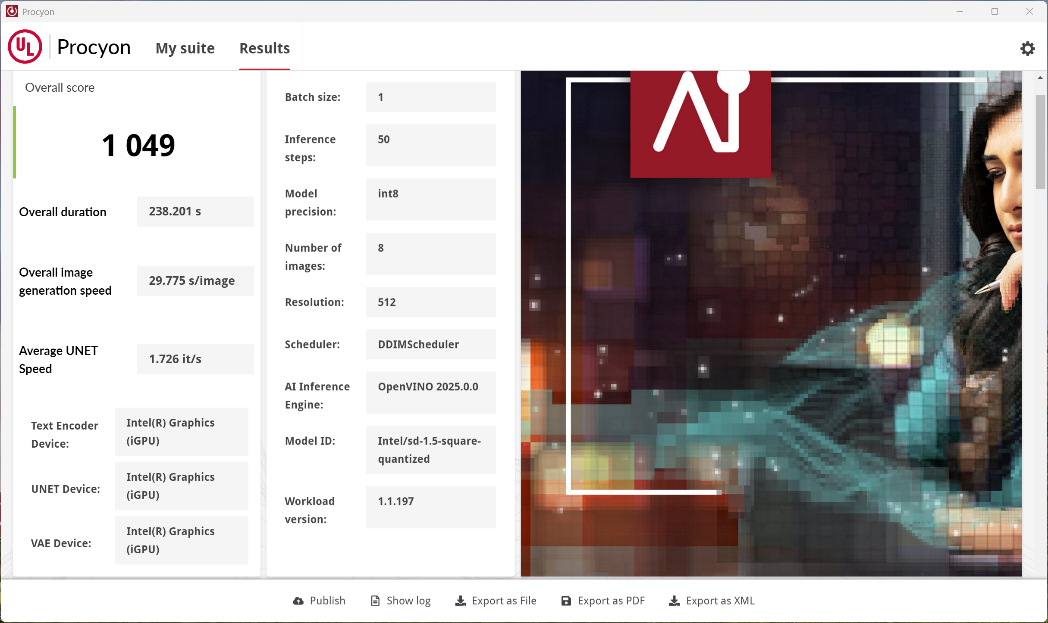The image size is (1048, 623).
Task: Choose Export as XML
Action: pos(712,601)
